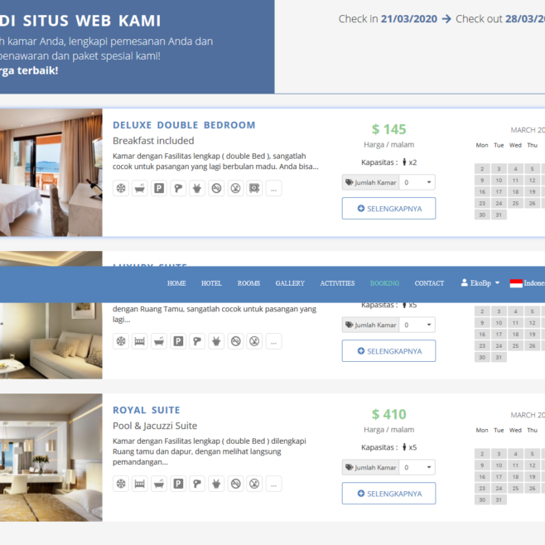Click the hair dryer icon for Royal Suite

[197, 484]
